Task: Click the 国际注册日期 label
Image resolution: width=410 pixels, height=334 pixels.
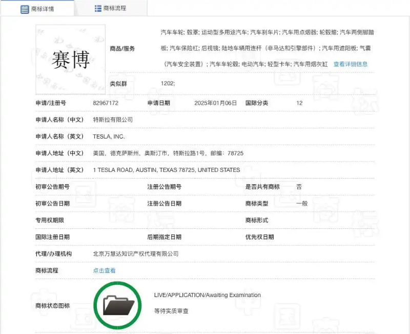Action: point(53,237)
